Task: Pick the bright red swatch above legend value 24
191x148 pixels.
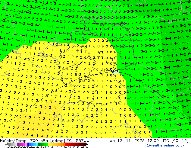Action: [66, 144]
